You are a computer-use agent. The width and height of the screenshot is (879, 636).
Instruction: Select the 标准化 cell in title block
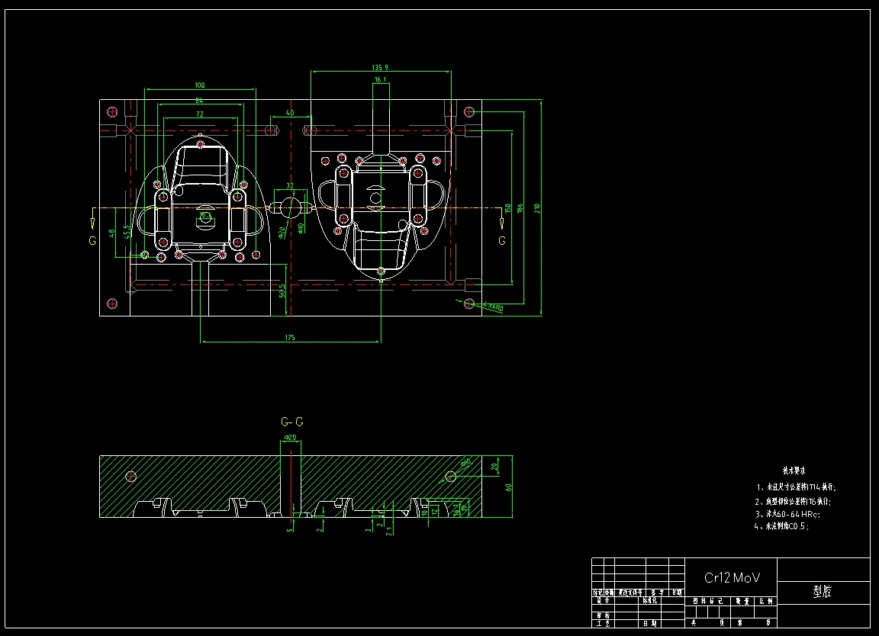click(x=650, y=600)
